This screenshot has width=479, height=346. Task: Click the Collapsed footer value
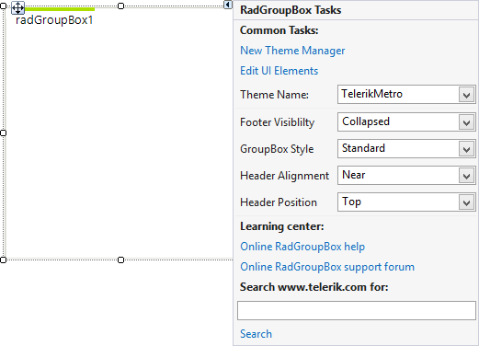pyautogui.click(x=366, y=121)
